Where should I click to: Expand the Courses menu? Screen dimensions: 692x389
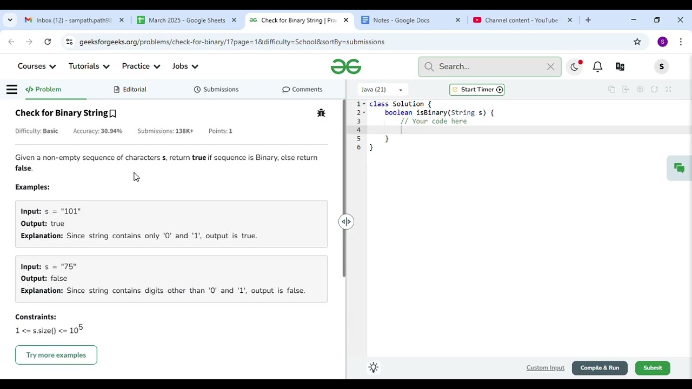[37, 66]
